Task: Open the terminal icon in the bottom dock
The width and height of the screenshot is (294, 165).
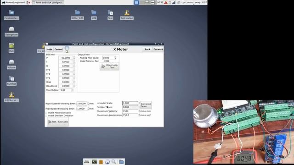Action: (94, 162)
